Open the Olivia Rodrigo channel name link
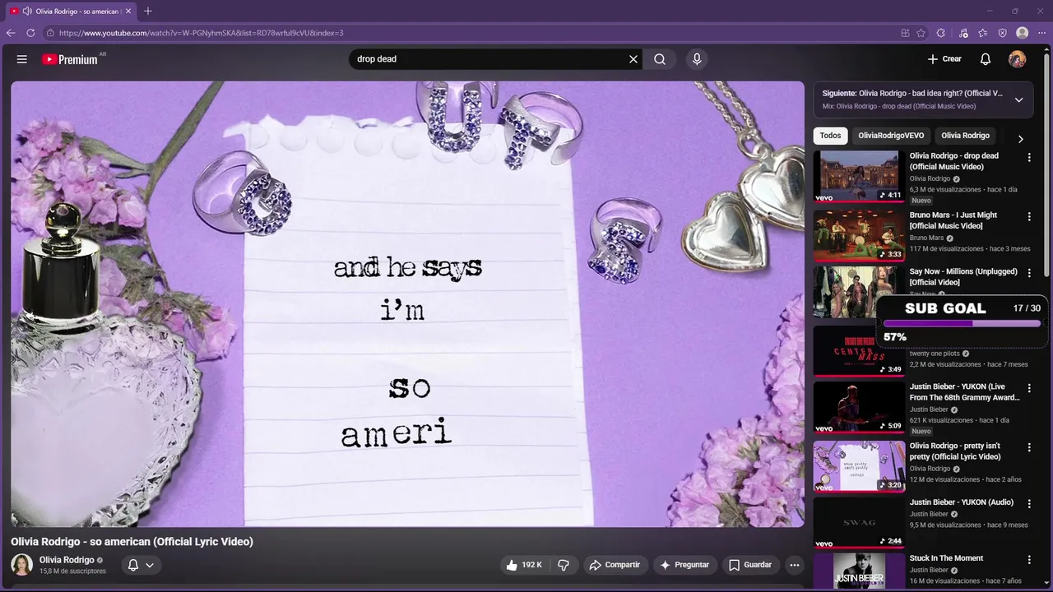1053x592 pixels. 67,560
